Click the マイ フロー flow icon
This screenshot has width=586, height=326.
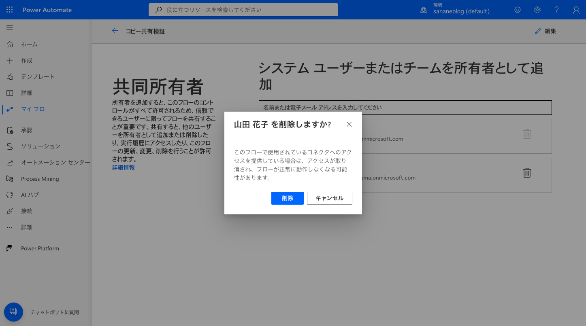pyautogui.click(x=10, y=109)
